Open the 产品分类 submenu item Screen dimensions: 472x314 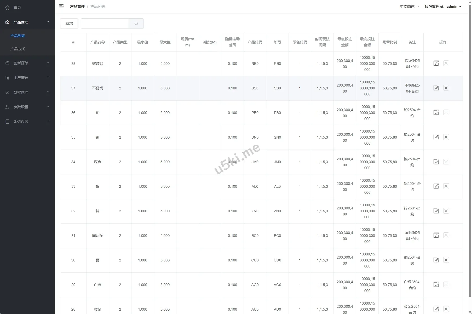(18, 49)
